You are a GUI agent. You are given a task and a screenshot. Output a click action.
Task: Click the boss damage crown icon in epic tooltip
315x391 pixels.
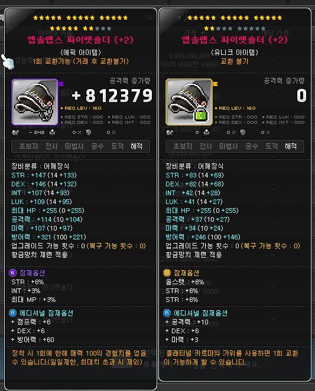click(53, 133)
